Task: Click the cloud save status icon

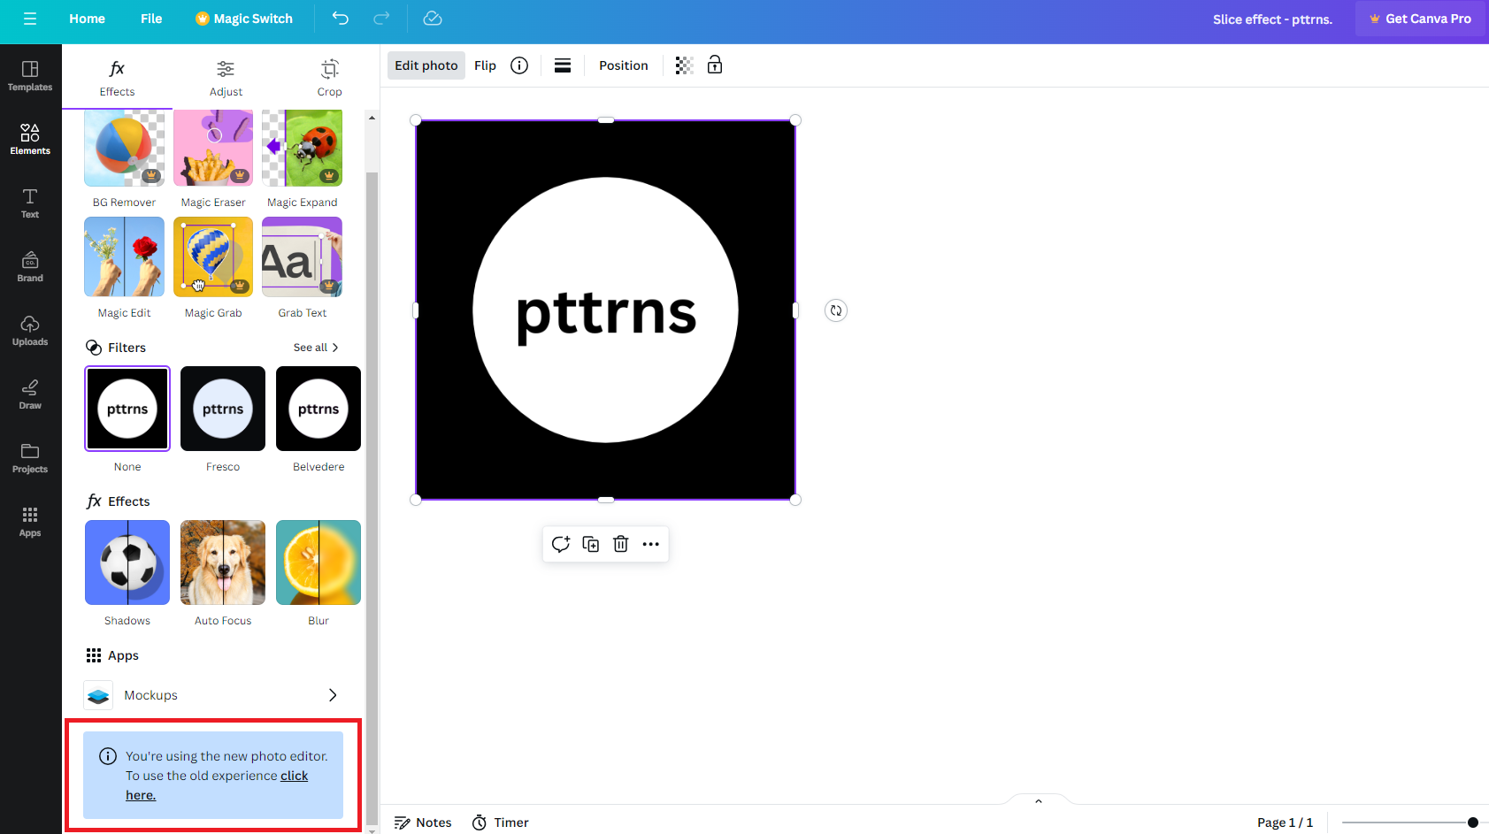Action: tap(433, 19)
